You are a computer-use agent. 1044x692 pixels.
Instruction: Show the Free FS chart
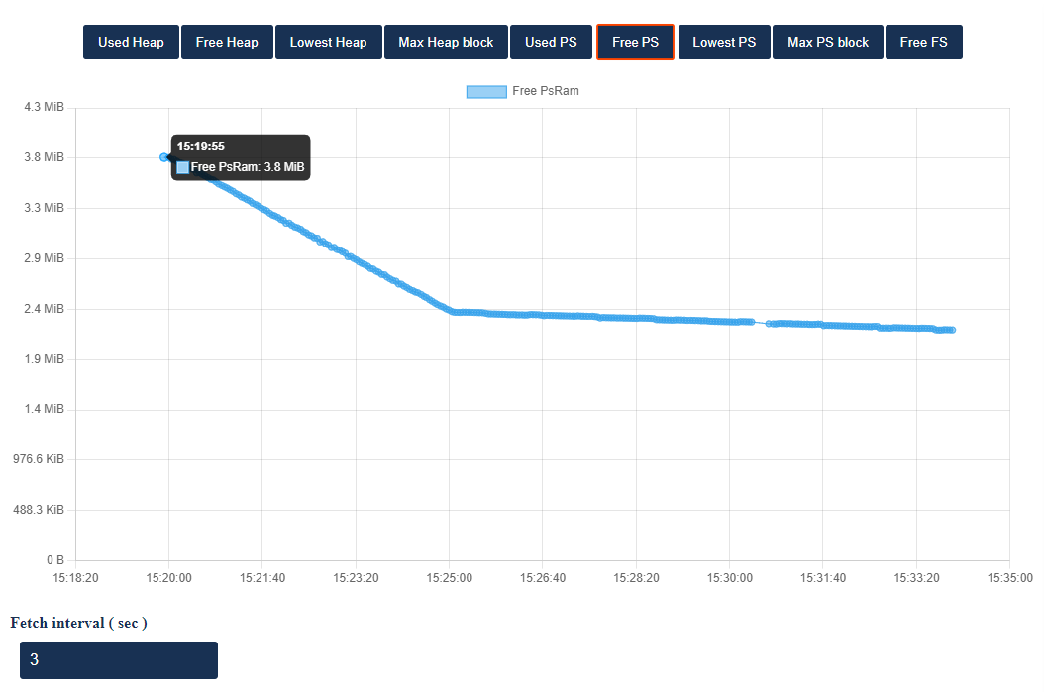[x=923, y=42]
